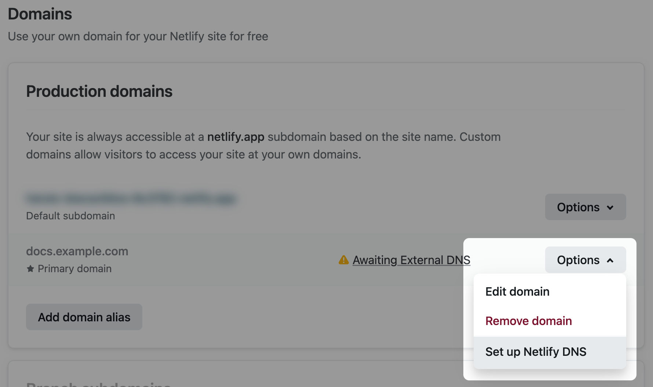Click the Primary domain label text
Screen dimensions: 653x387
[x=74, y=269]
